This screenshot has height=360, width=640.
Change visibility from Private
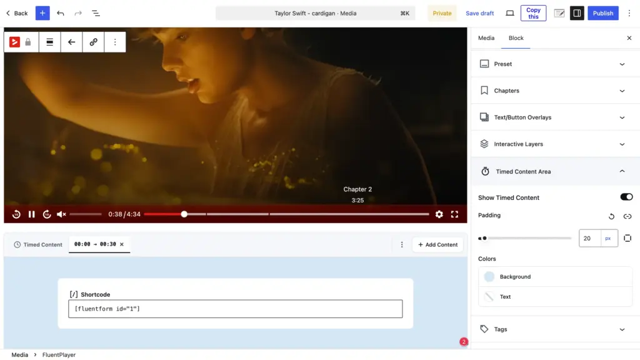point(442,13)
